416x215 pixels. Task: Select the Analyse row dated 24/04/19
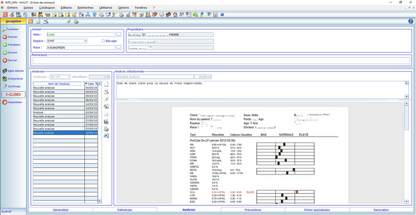(x=65, y=112)
